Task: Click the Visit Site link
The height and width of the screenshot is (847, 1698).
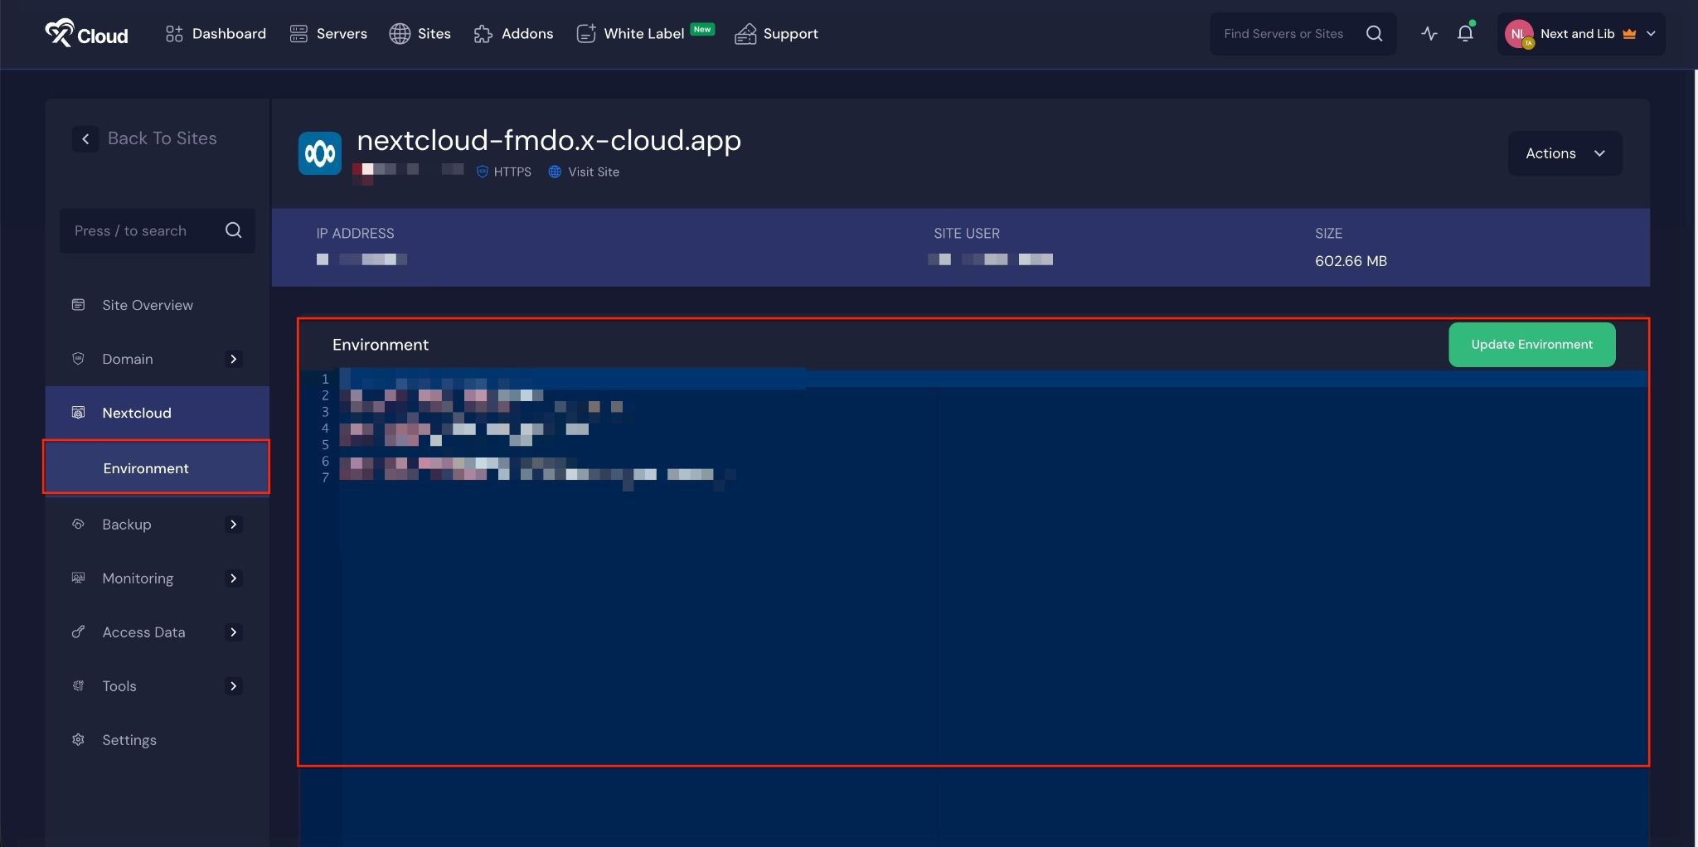Action: pyautogui.click(x=584, y=172)
